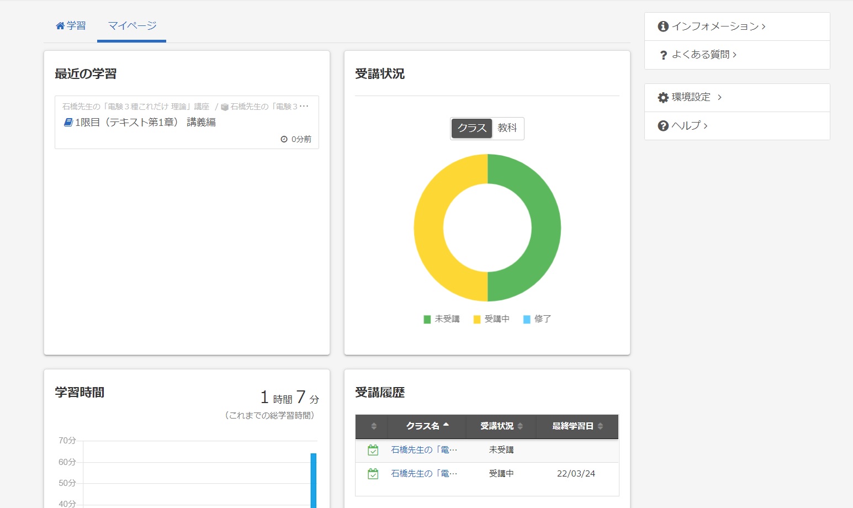
Task: Click the 受講中 status cell in the table
Action: tap(501, 474)
